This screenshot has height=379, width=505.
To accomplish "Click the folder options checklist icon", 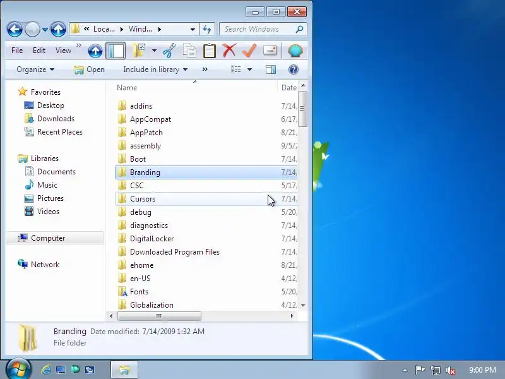I will pyautogui.click(x=139, y=51).
